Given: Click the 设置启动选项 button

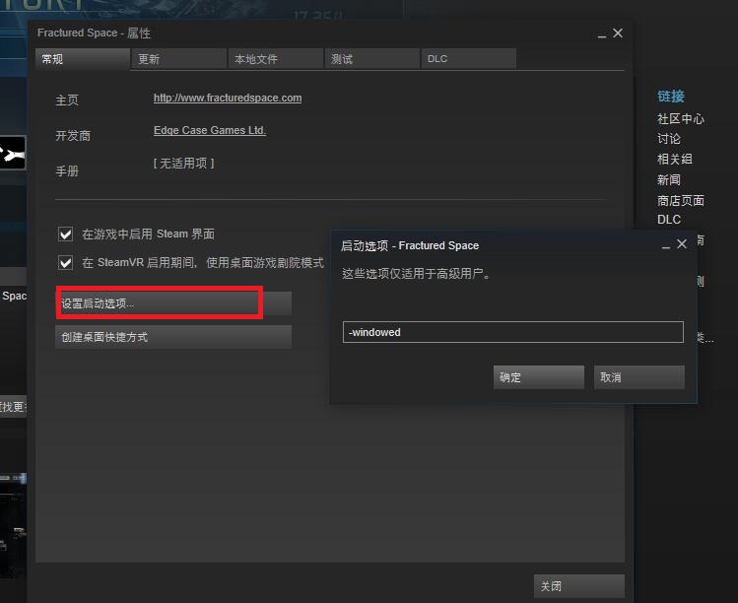Looking at the screenshot, I should (173, 303).
